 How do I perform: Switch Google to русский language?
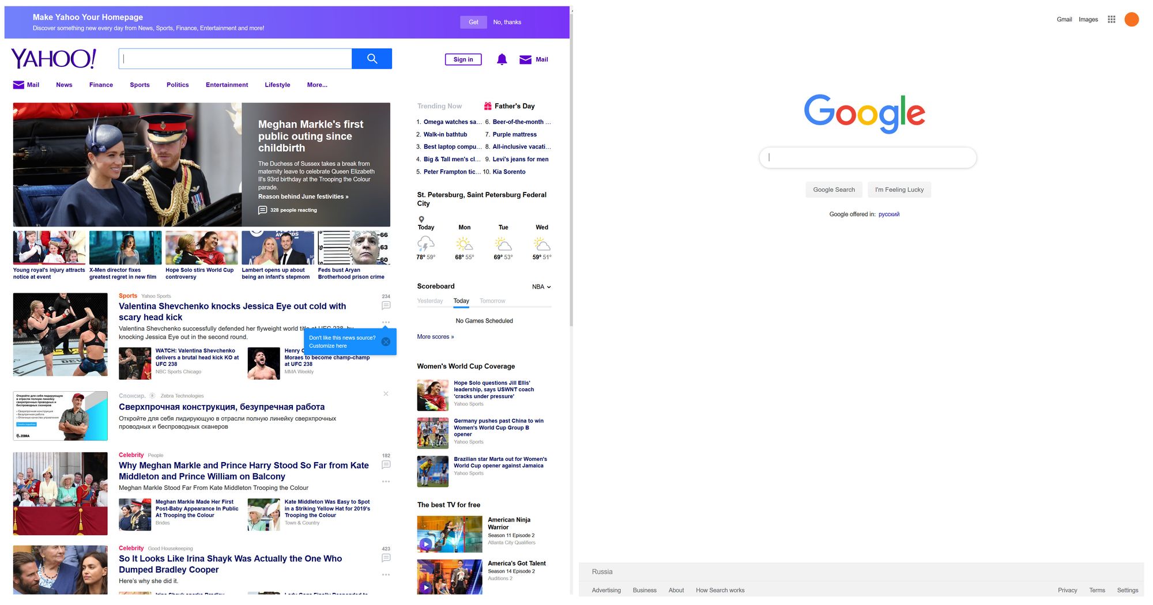tap(889, 214)
